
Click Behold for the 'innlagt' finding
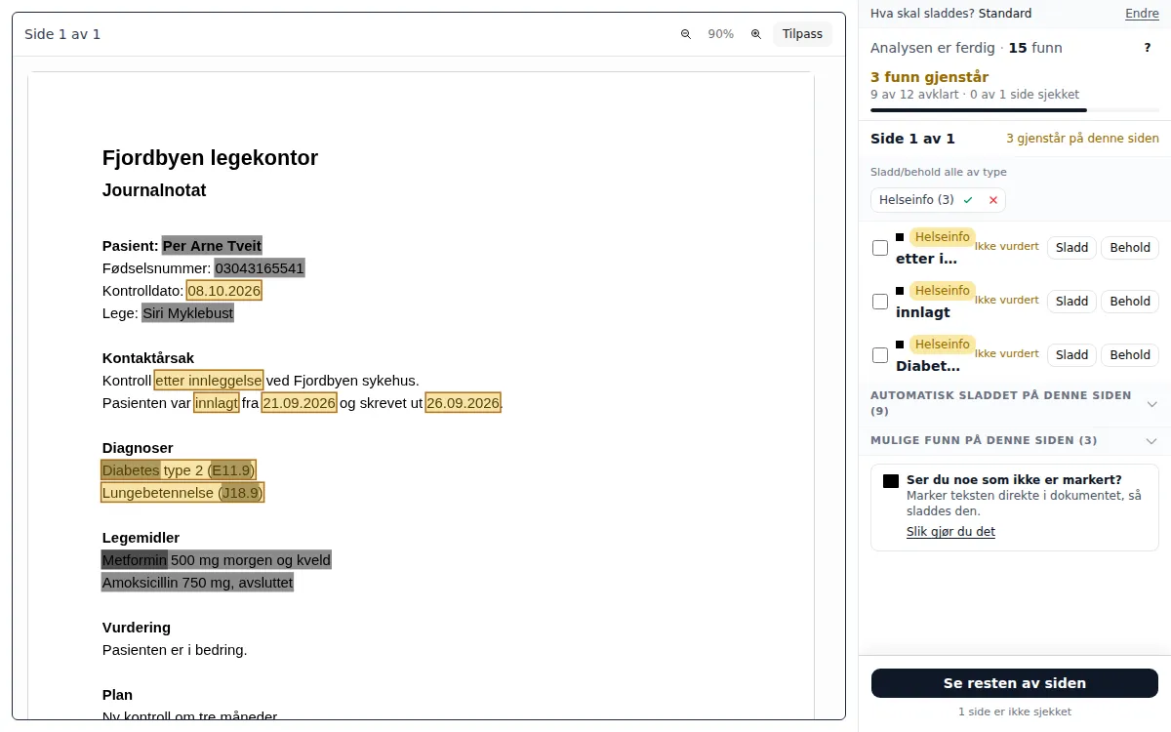pos(1130,302)
